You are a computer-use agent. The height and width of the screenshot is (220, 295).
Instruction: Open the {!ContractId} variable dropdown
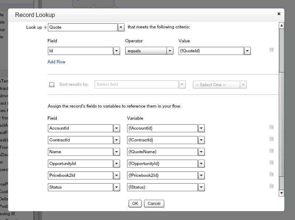(x=201, y=140)
